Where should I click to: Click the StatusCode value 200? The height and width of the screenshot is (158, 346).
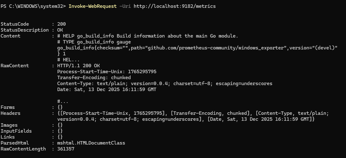[x=61, y=24]
